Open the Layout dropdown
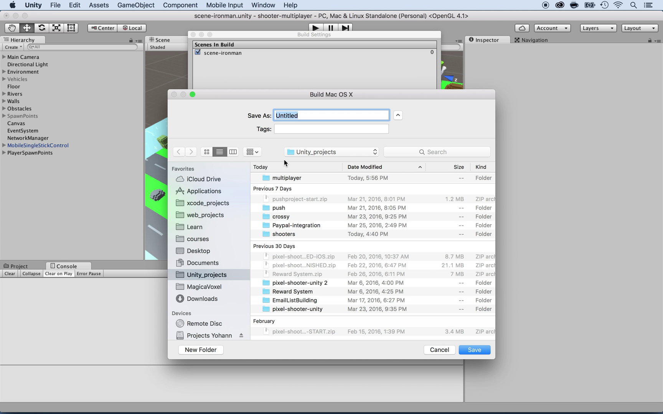663x414 pixels. (x=640, y=28)
